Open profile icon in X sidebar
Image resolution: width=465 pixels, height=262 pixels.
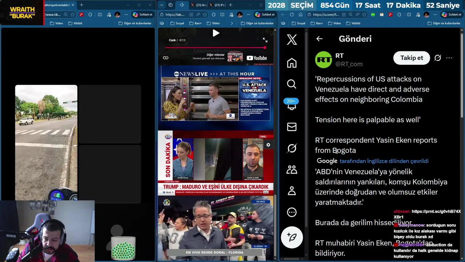tap(292, 191)
